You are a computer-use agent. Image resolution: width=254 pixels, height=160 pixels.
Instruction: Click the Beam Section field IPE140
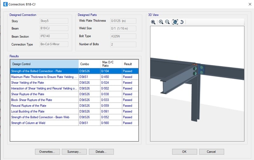[54, 36]
